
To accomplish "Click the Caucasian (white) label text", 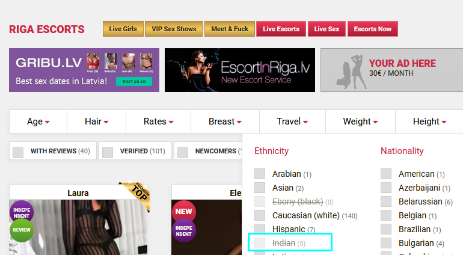I will pyautogui.click(x=306, y=215).
